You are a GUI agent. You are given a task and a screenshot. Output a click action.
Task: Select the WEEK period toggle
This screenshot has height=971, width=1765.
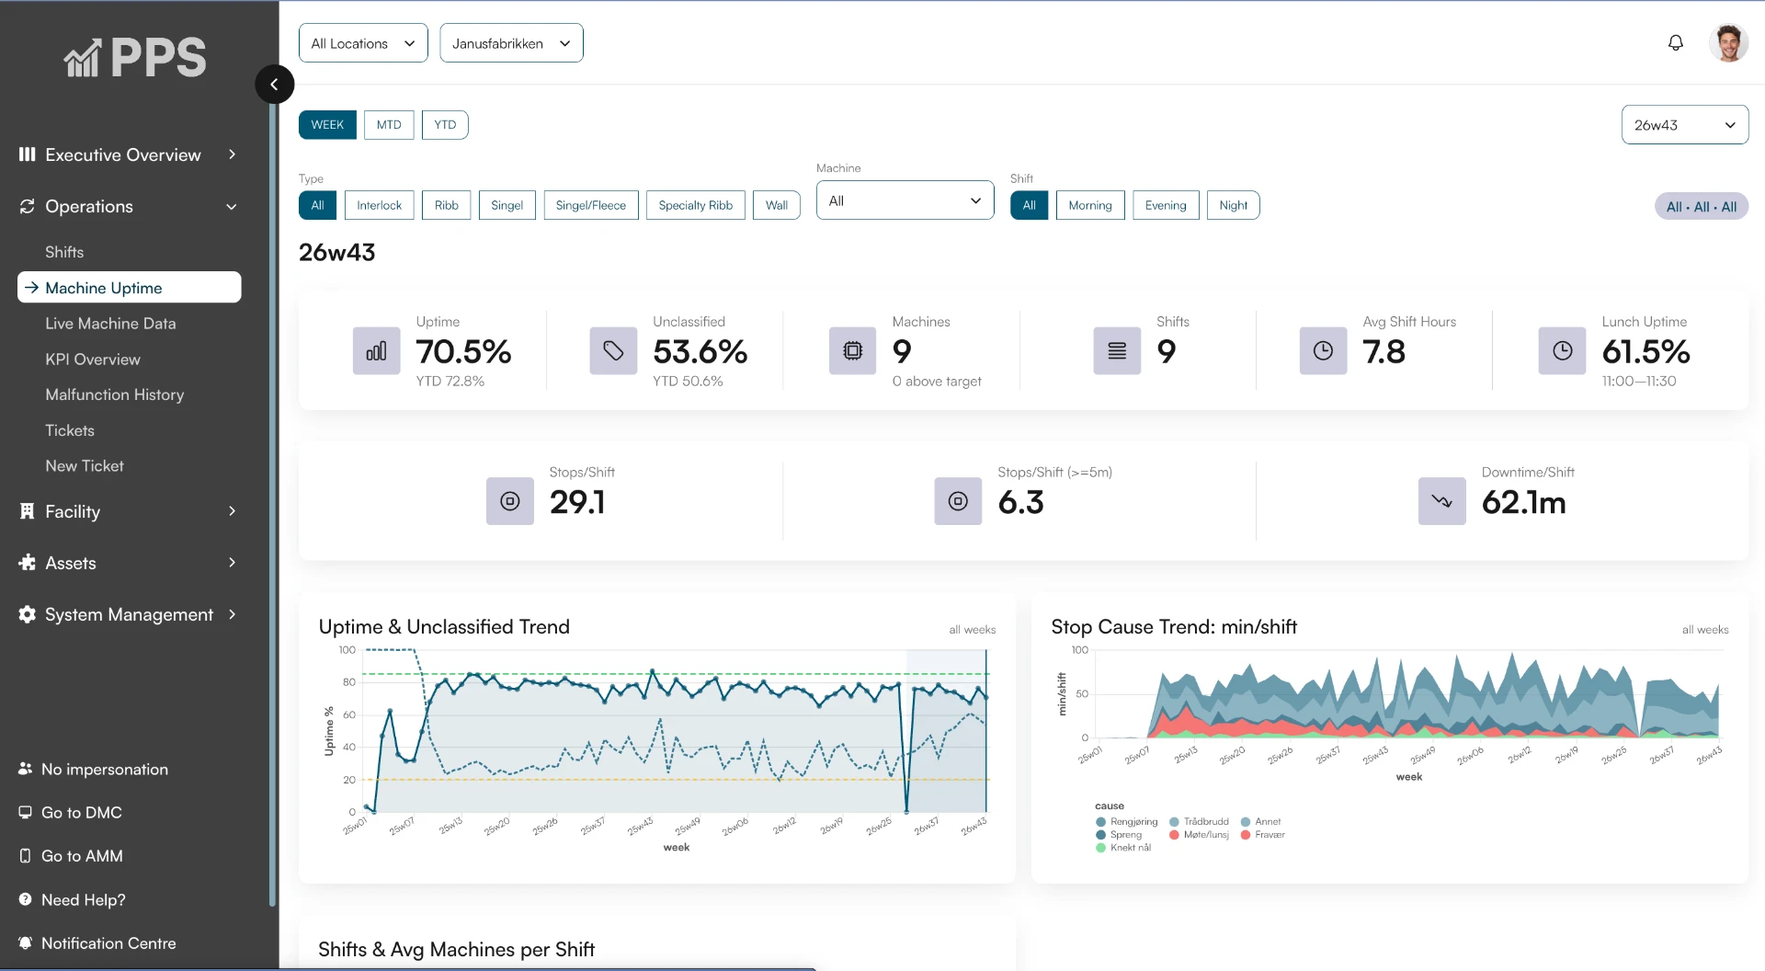point(327,125)
